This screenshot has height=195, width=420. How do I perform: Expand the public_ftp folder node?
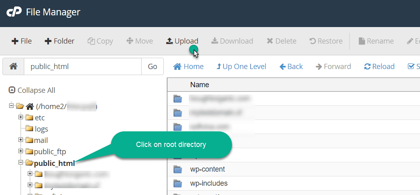(x=21, y=151)
